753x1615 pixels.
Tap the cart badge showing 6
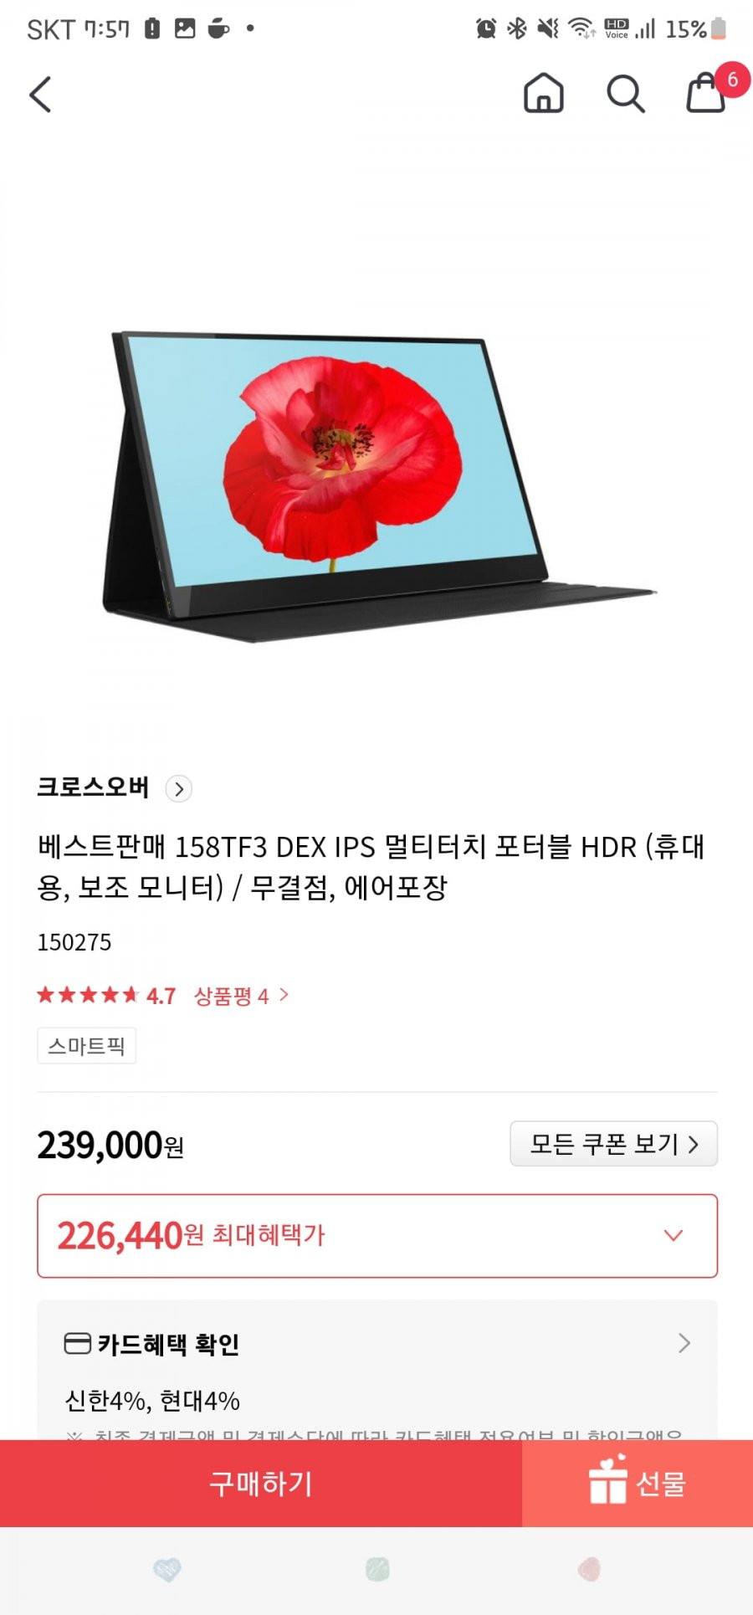(732, 79)
